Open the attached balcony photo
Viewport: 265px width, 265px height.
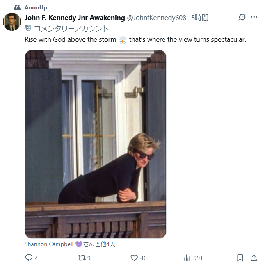95,144
